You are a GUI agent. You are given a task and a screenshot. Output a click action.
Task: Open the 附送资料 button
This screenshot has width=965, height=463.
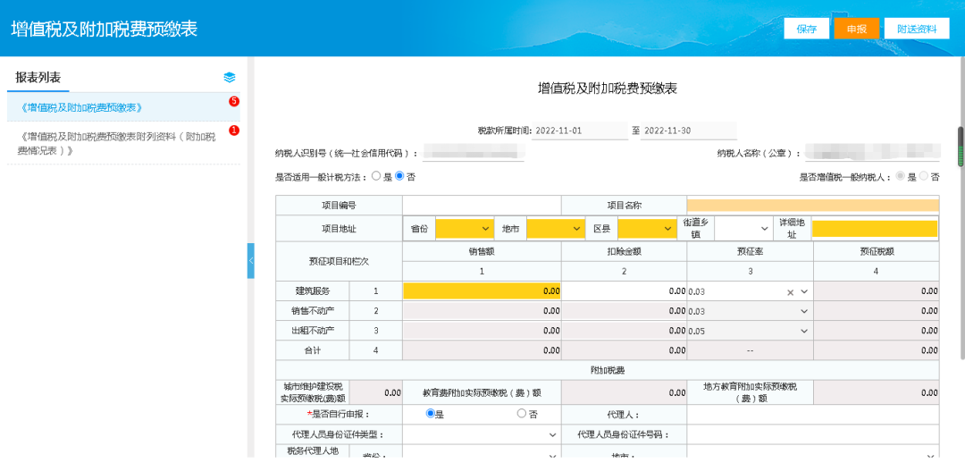[x=917, y=29]
